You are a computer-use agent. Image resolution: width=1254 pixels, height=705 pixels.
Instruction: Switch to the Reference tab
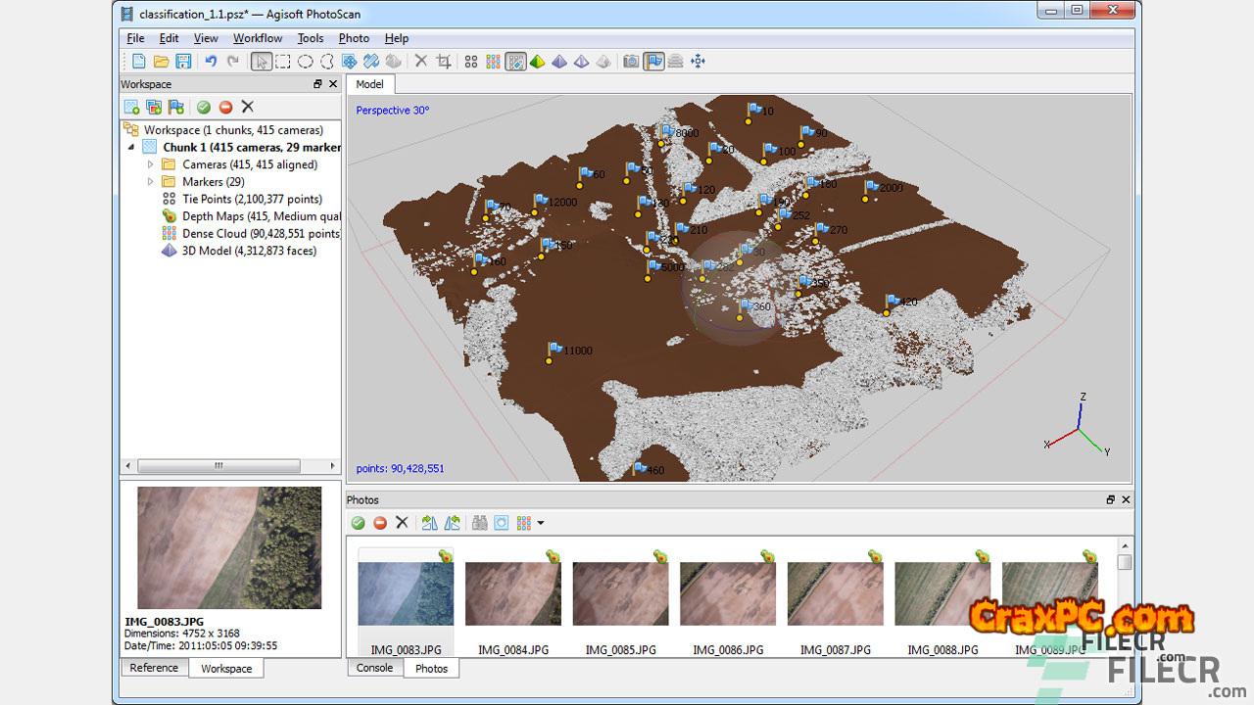[154, 668]
